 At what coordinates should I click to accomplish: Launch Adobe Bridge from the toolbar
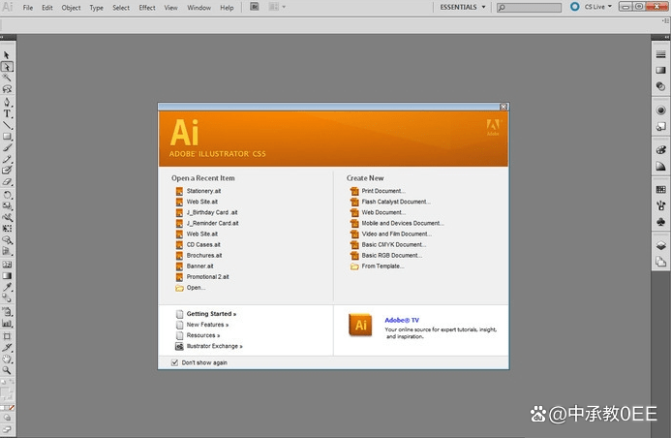255,7
